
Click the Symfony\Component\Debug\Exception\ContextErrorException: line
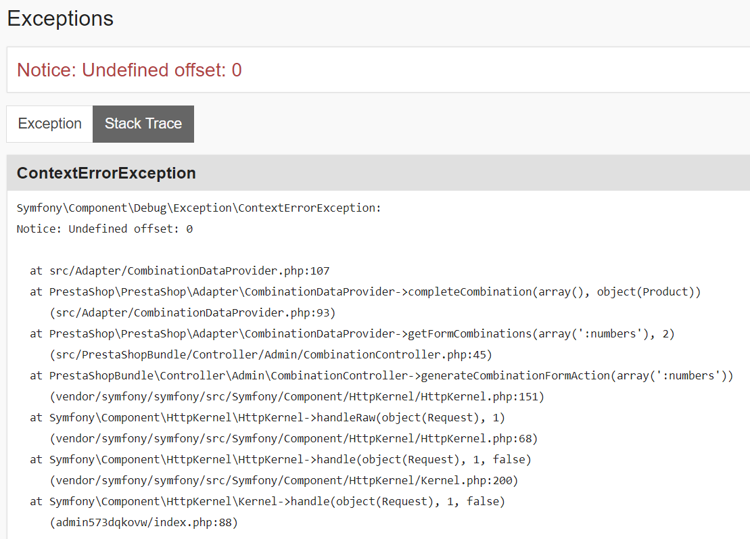(x=199, y=208)
